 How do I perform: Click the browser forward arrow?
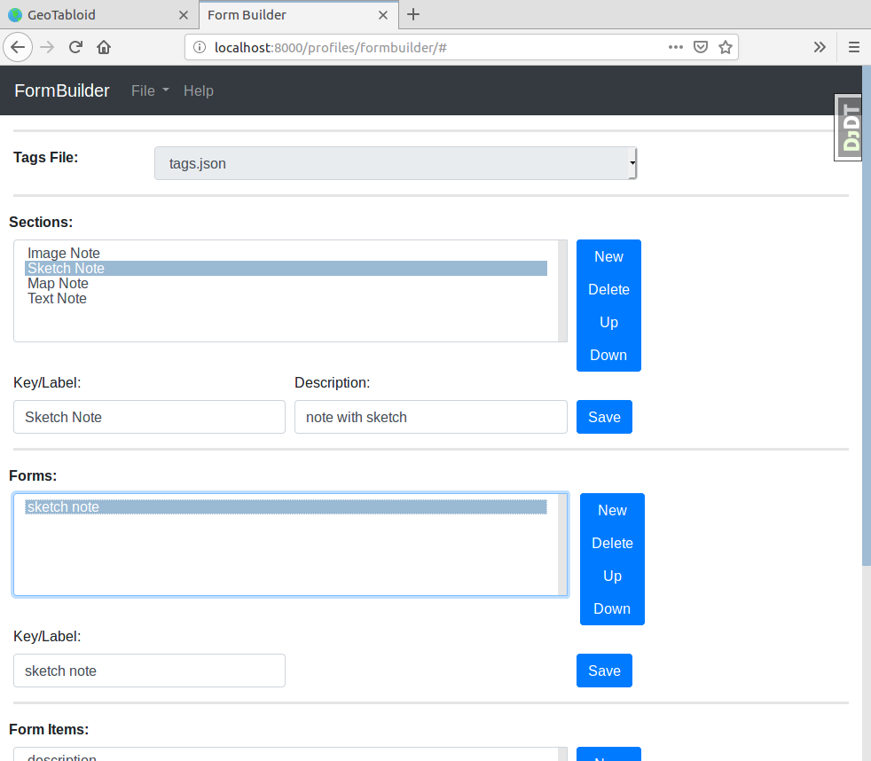47,47
